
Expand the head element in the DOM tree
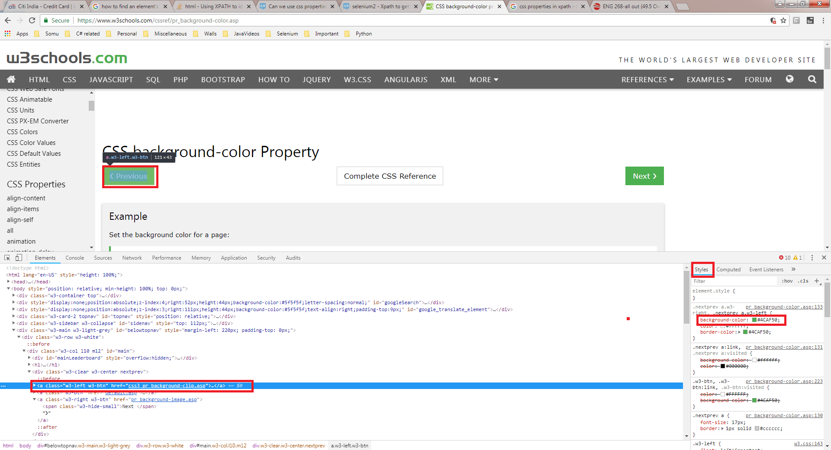[8, 281]
